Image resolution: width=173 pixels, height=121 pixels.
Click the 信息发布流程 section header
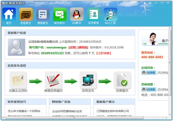70,65
